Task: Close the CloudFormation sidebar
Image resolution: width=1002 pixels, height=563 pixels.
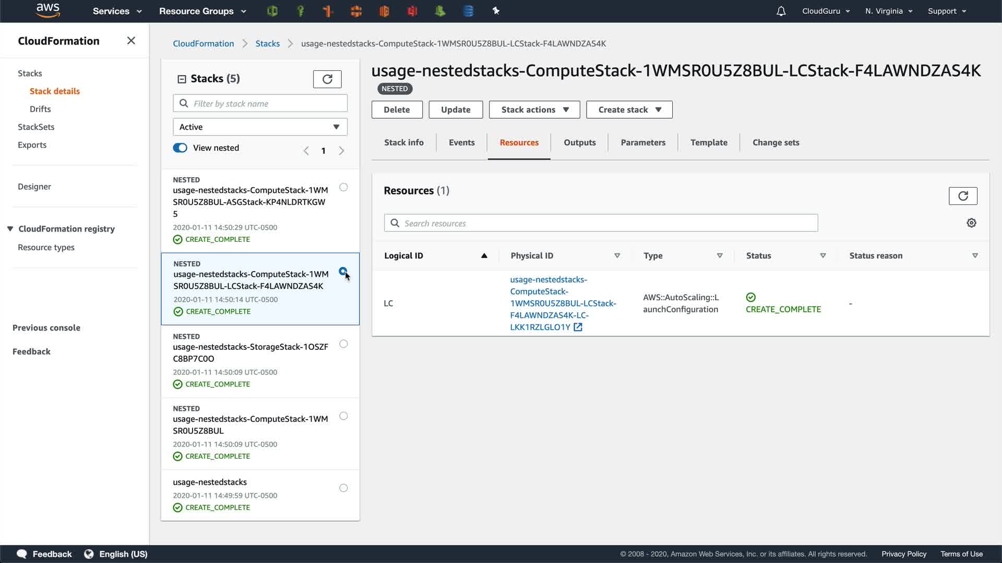Action: (131, 41)
